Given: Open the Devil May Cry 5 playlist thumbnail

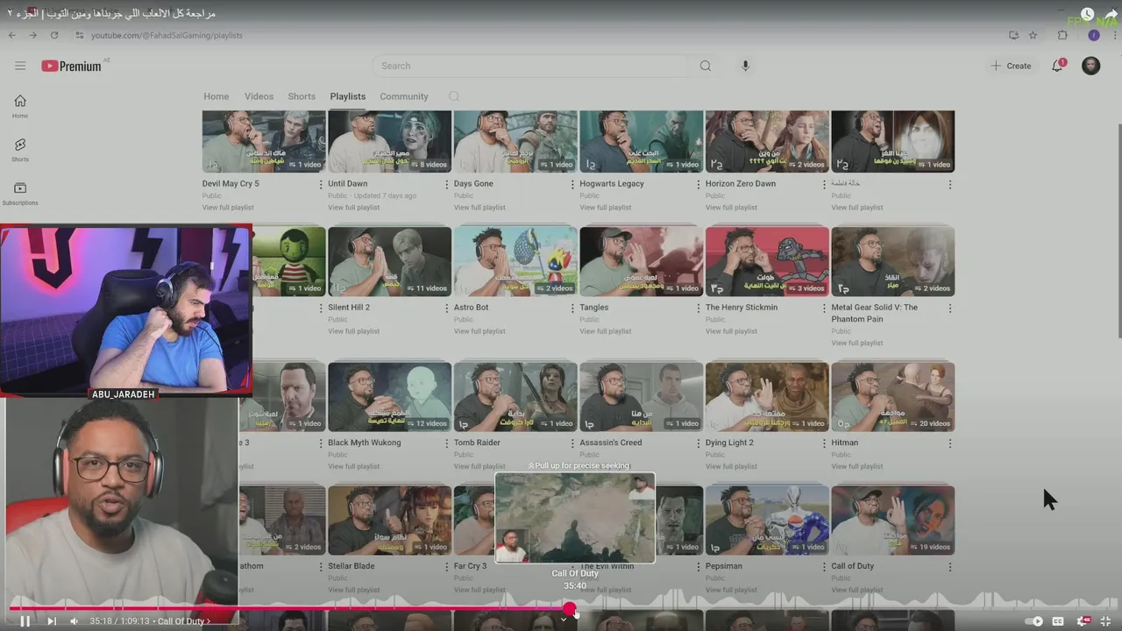Looking at the screenshot, I should (264, 141).
